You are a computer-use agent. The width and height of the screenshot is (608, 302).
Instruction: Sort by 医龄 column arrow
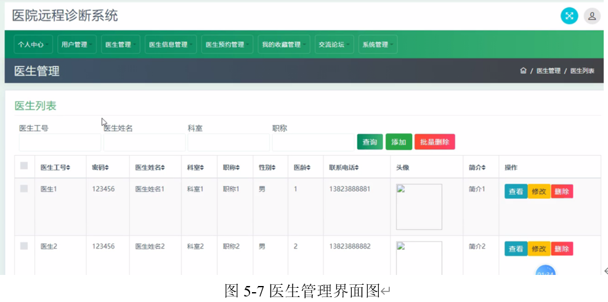(309, 168)
